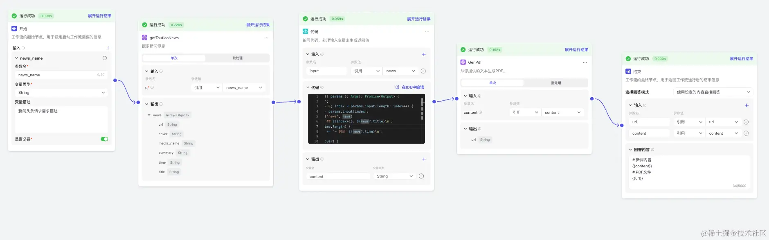Image resolution: width=769 pixels, height=240 pixels.
Task: Collapse news_name parameter group
Action: click(x=17, y=58)
